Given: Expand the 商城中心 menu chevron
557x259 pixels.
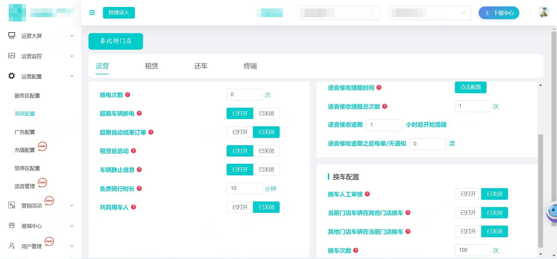Looking at the screenshot, I should (72, 226).
